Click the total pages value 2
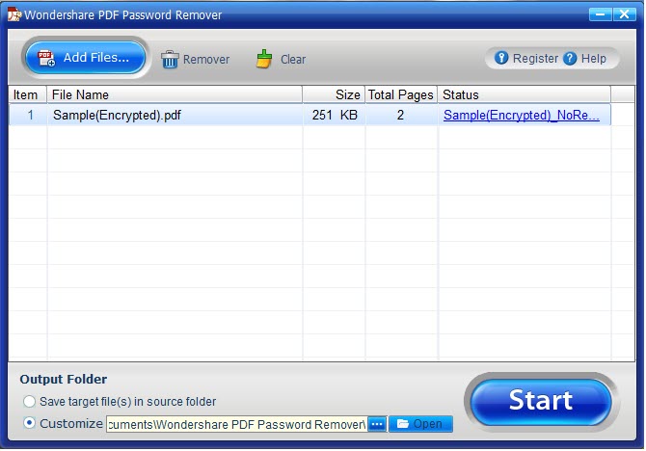This screenshot has height=451, width=646. click(400, 115)
